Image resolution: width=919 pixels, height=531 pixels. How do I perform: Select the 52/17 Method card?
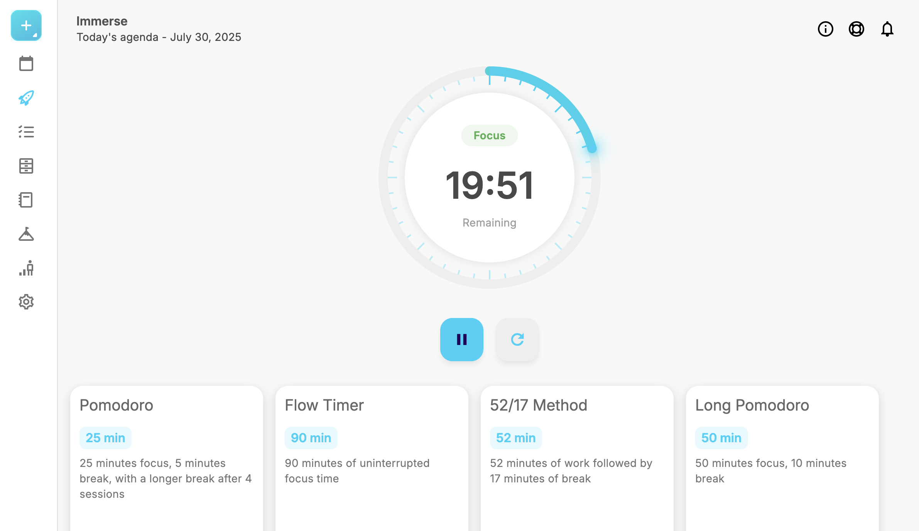577,458
